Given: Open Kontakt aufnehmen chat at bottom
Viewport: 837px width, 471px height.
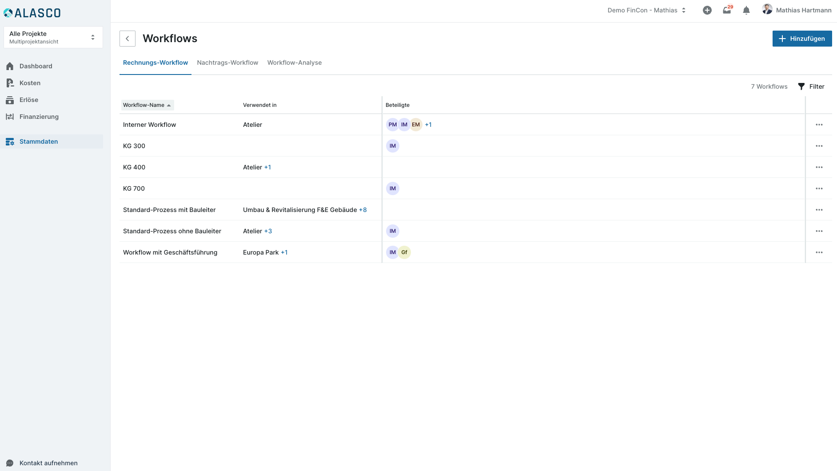Looking at the screenshot, I should (48, 463).
